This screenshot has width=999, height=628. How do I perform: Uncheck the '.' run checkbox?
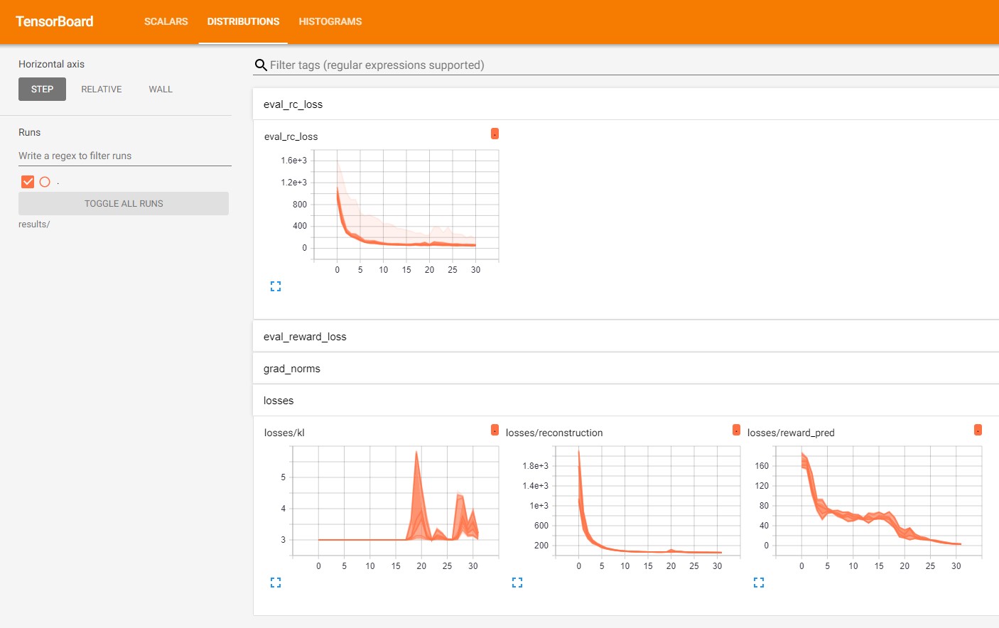[28, 182]
